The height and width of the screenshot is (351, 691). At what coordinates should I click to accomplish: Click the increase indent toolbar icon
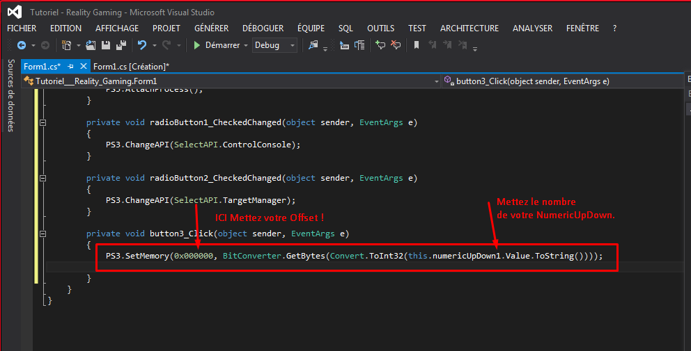359,45
